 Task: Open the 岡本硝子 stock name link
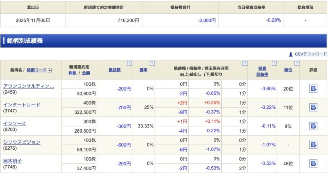pos(12,161)
